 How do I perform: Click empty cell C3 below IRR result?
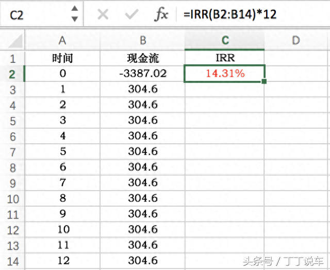click(x=225, y=90)
